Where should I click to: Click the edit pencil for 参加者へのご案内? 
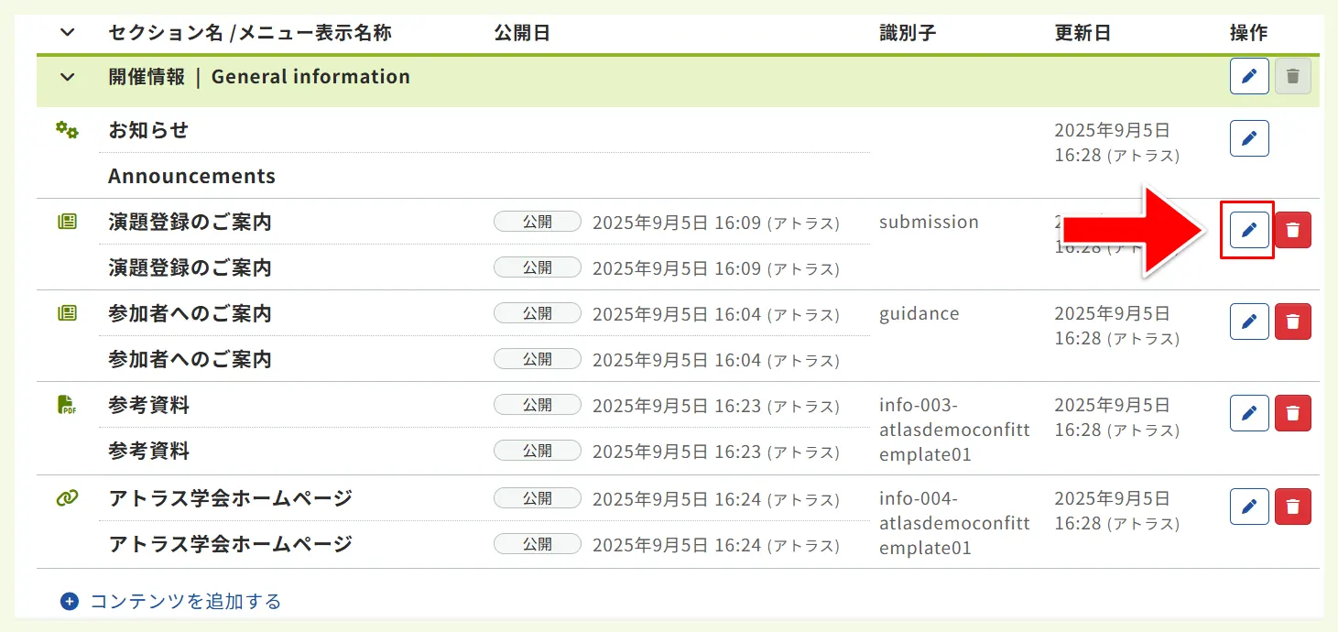[x=1248, y=321]
